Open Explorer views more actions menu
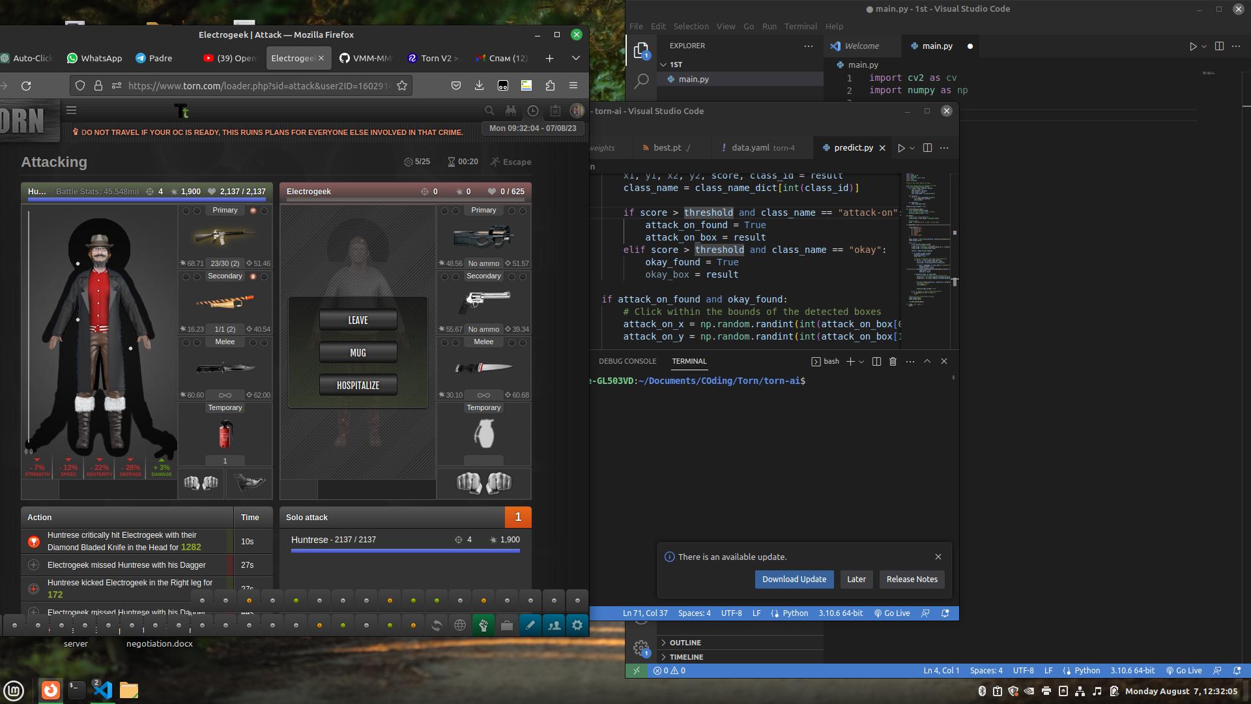This screenshot has height=704, width=1251. 809,46
